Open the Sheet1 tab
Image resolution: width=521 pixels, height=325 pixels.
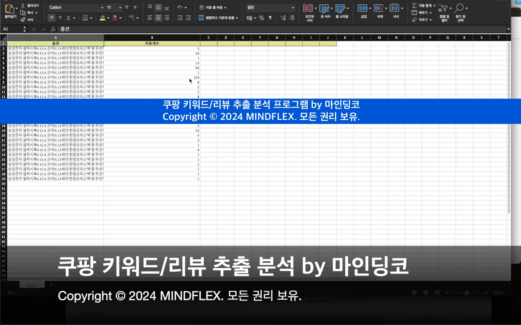tap(32, 285)
